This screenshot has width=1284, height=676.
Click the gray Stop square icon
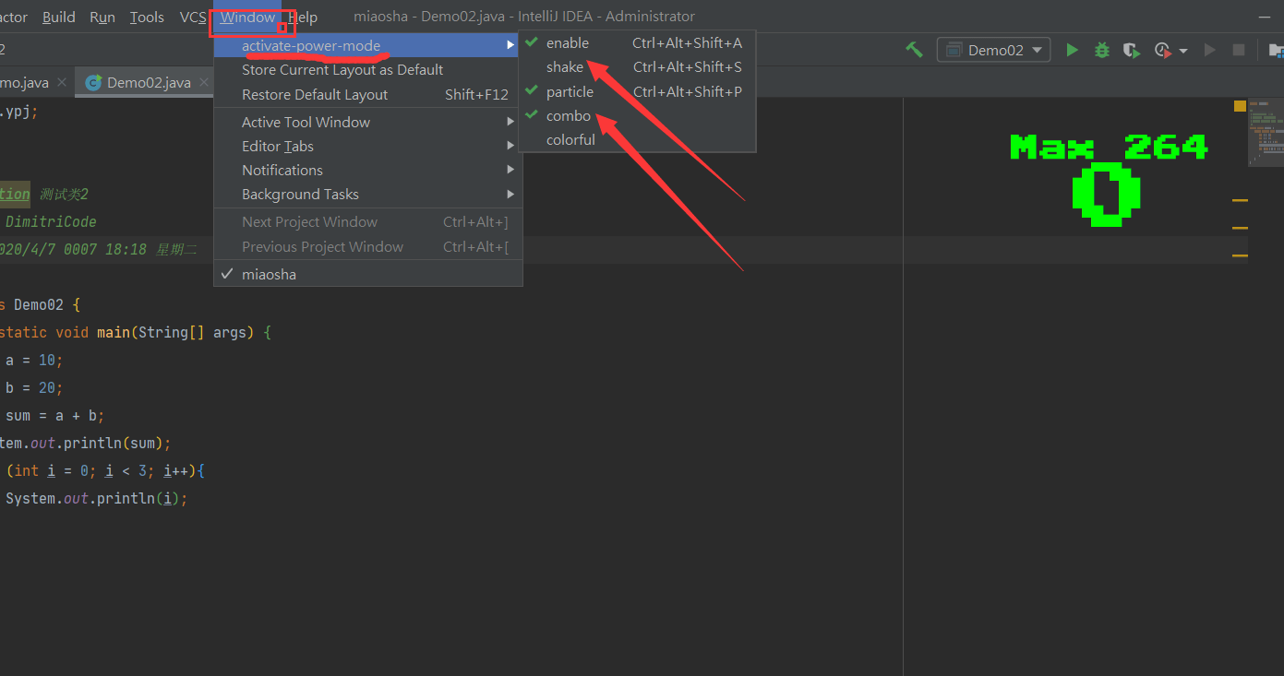pyautogui.click(x=1240, y=50)
